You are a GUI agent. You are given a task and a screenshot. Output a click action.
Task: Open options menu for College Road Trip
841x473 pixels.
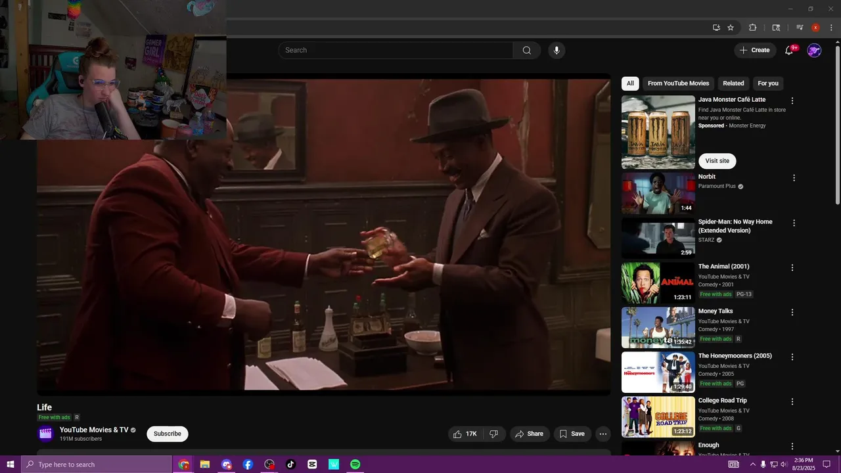792,401
